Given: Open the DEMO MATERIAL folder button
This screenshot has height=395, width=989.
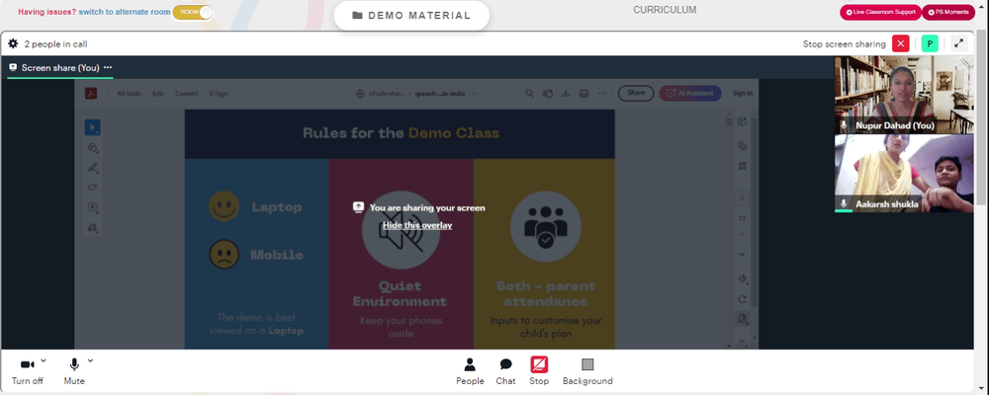Looking at the screenshot, I should point(411,16).
